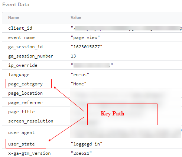Select the user_state name cell
This screenshot has height=157, width=182.
tap(21, 144)
